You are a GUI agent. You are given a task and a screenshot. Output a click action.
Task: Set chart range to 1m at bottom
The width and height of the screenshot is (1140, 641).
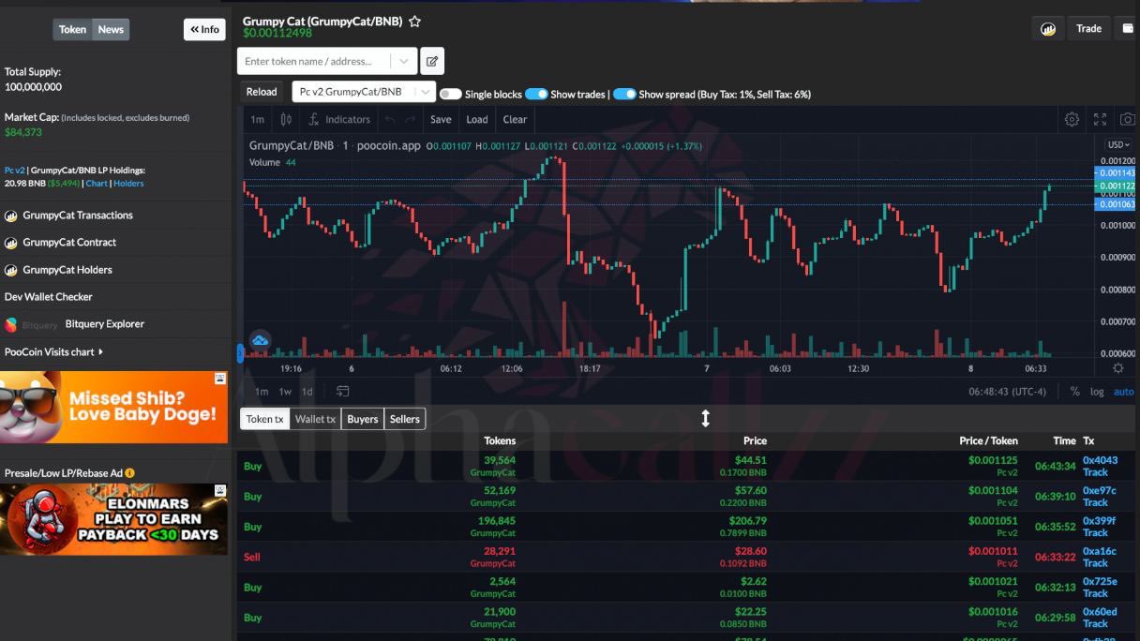click(x=262, y=392)
